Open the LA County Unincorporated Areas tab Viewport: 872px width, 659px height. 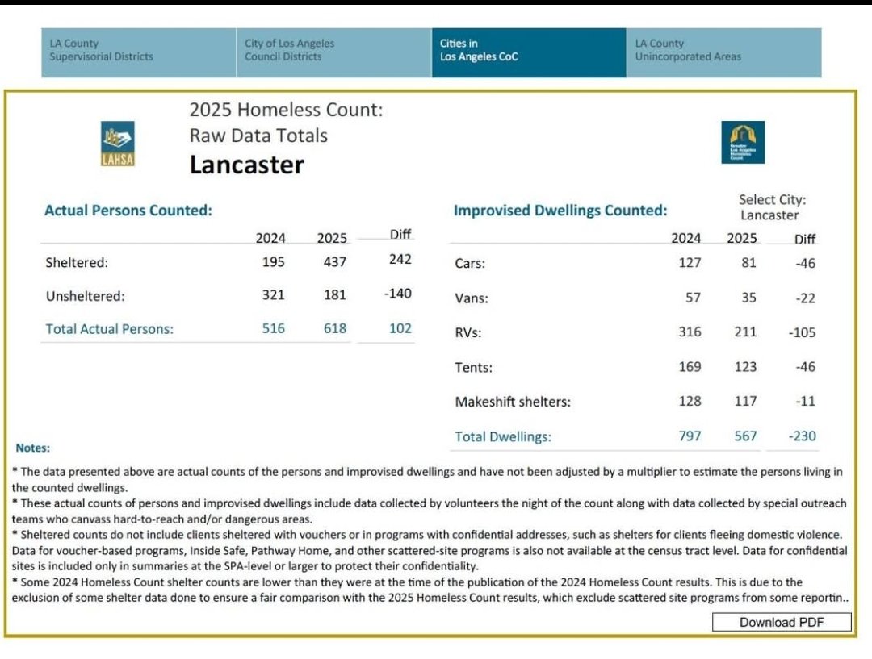pos(723,51)
